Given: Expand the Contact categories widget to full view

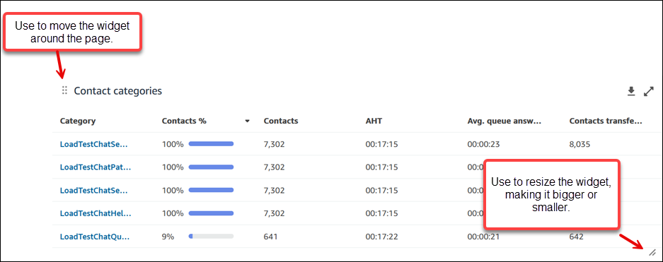Looking at the screenshot, I should 649,91.
